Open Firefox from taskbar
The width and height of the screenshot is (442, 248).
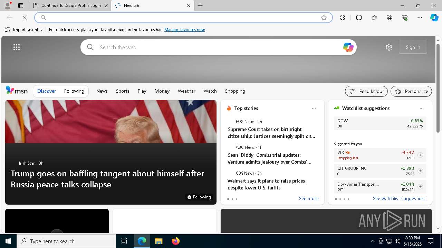176,241
